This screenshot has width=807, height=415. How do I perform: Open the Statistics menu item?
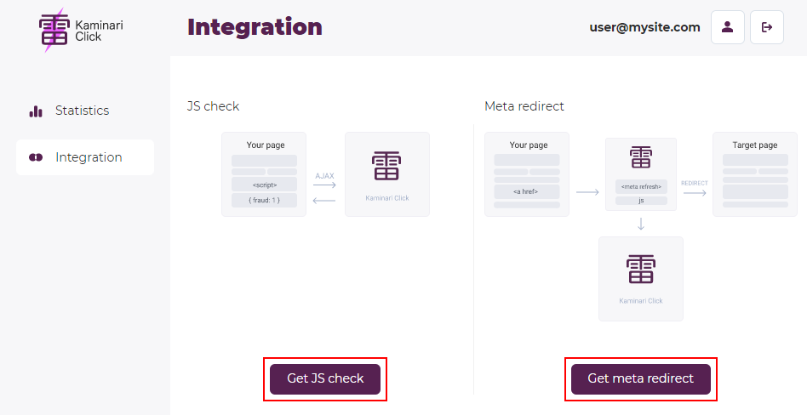point(82,111)
